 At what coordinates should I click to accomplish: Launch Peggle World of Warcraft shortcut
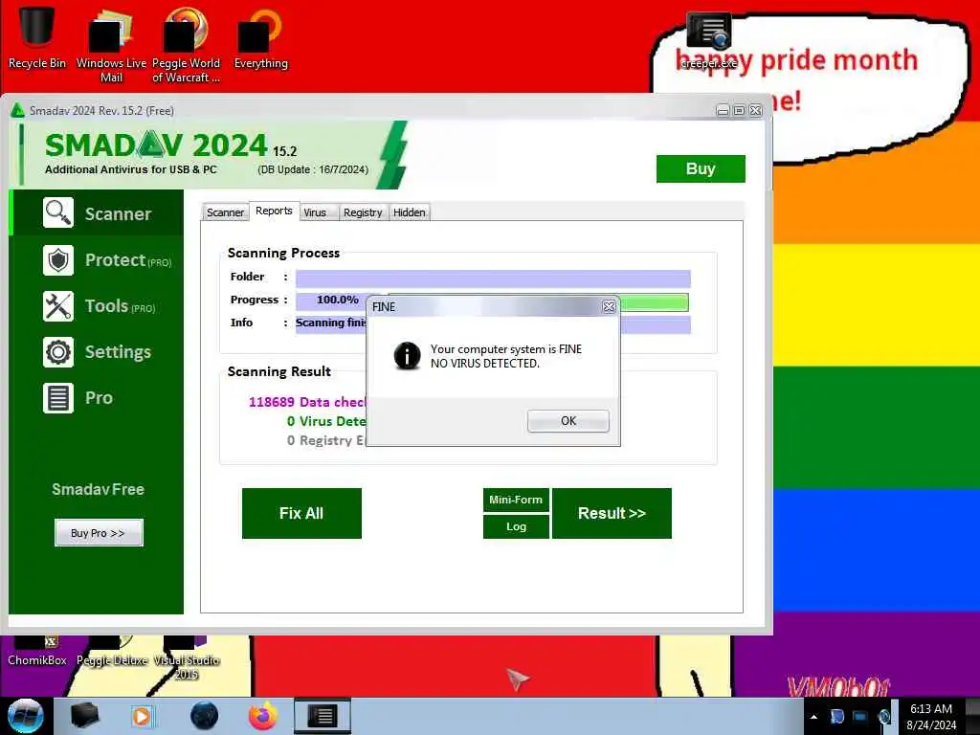(186, 45)
